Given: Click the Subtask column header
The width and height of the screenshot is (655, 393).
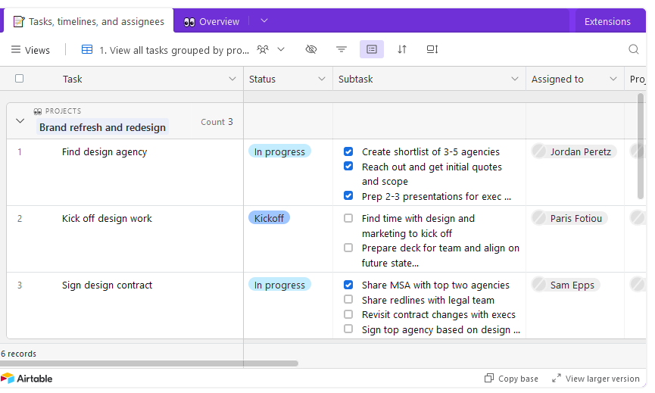Looking at the screenshot, I should pos(429,79).
